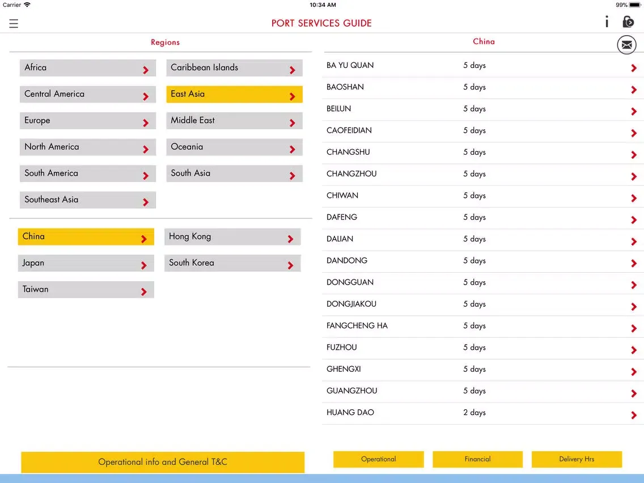This screenshot has width=644, height=483.
Task: Choose Central America region
Action: 87,94
